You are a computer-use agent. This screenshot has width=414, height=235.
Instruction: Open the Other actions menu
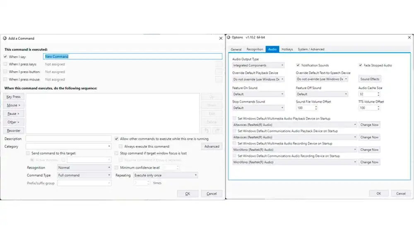click(14, 122)
